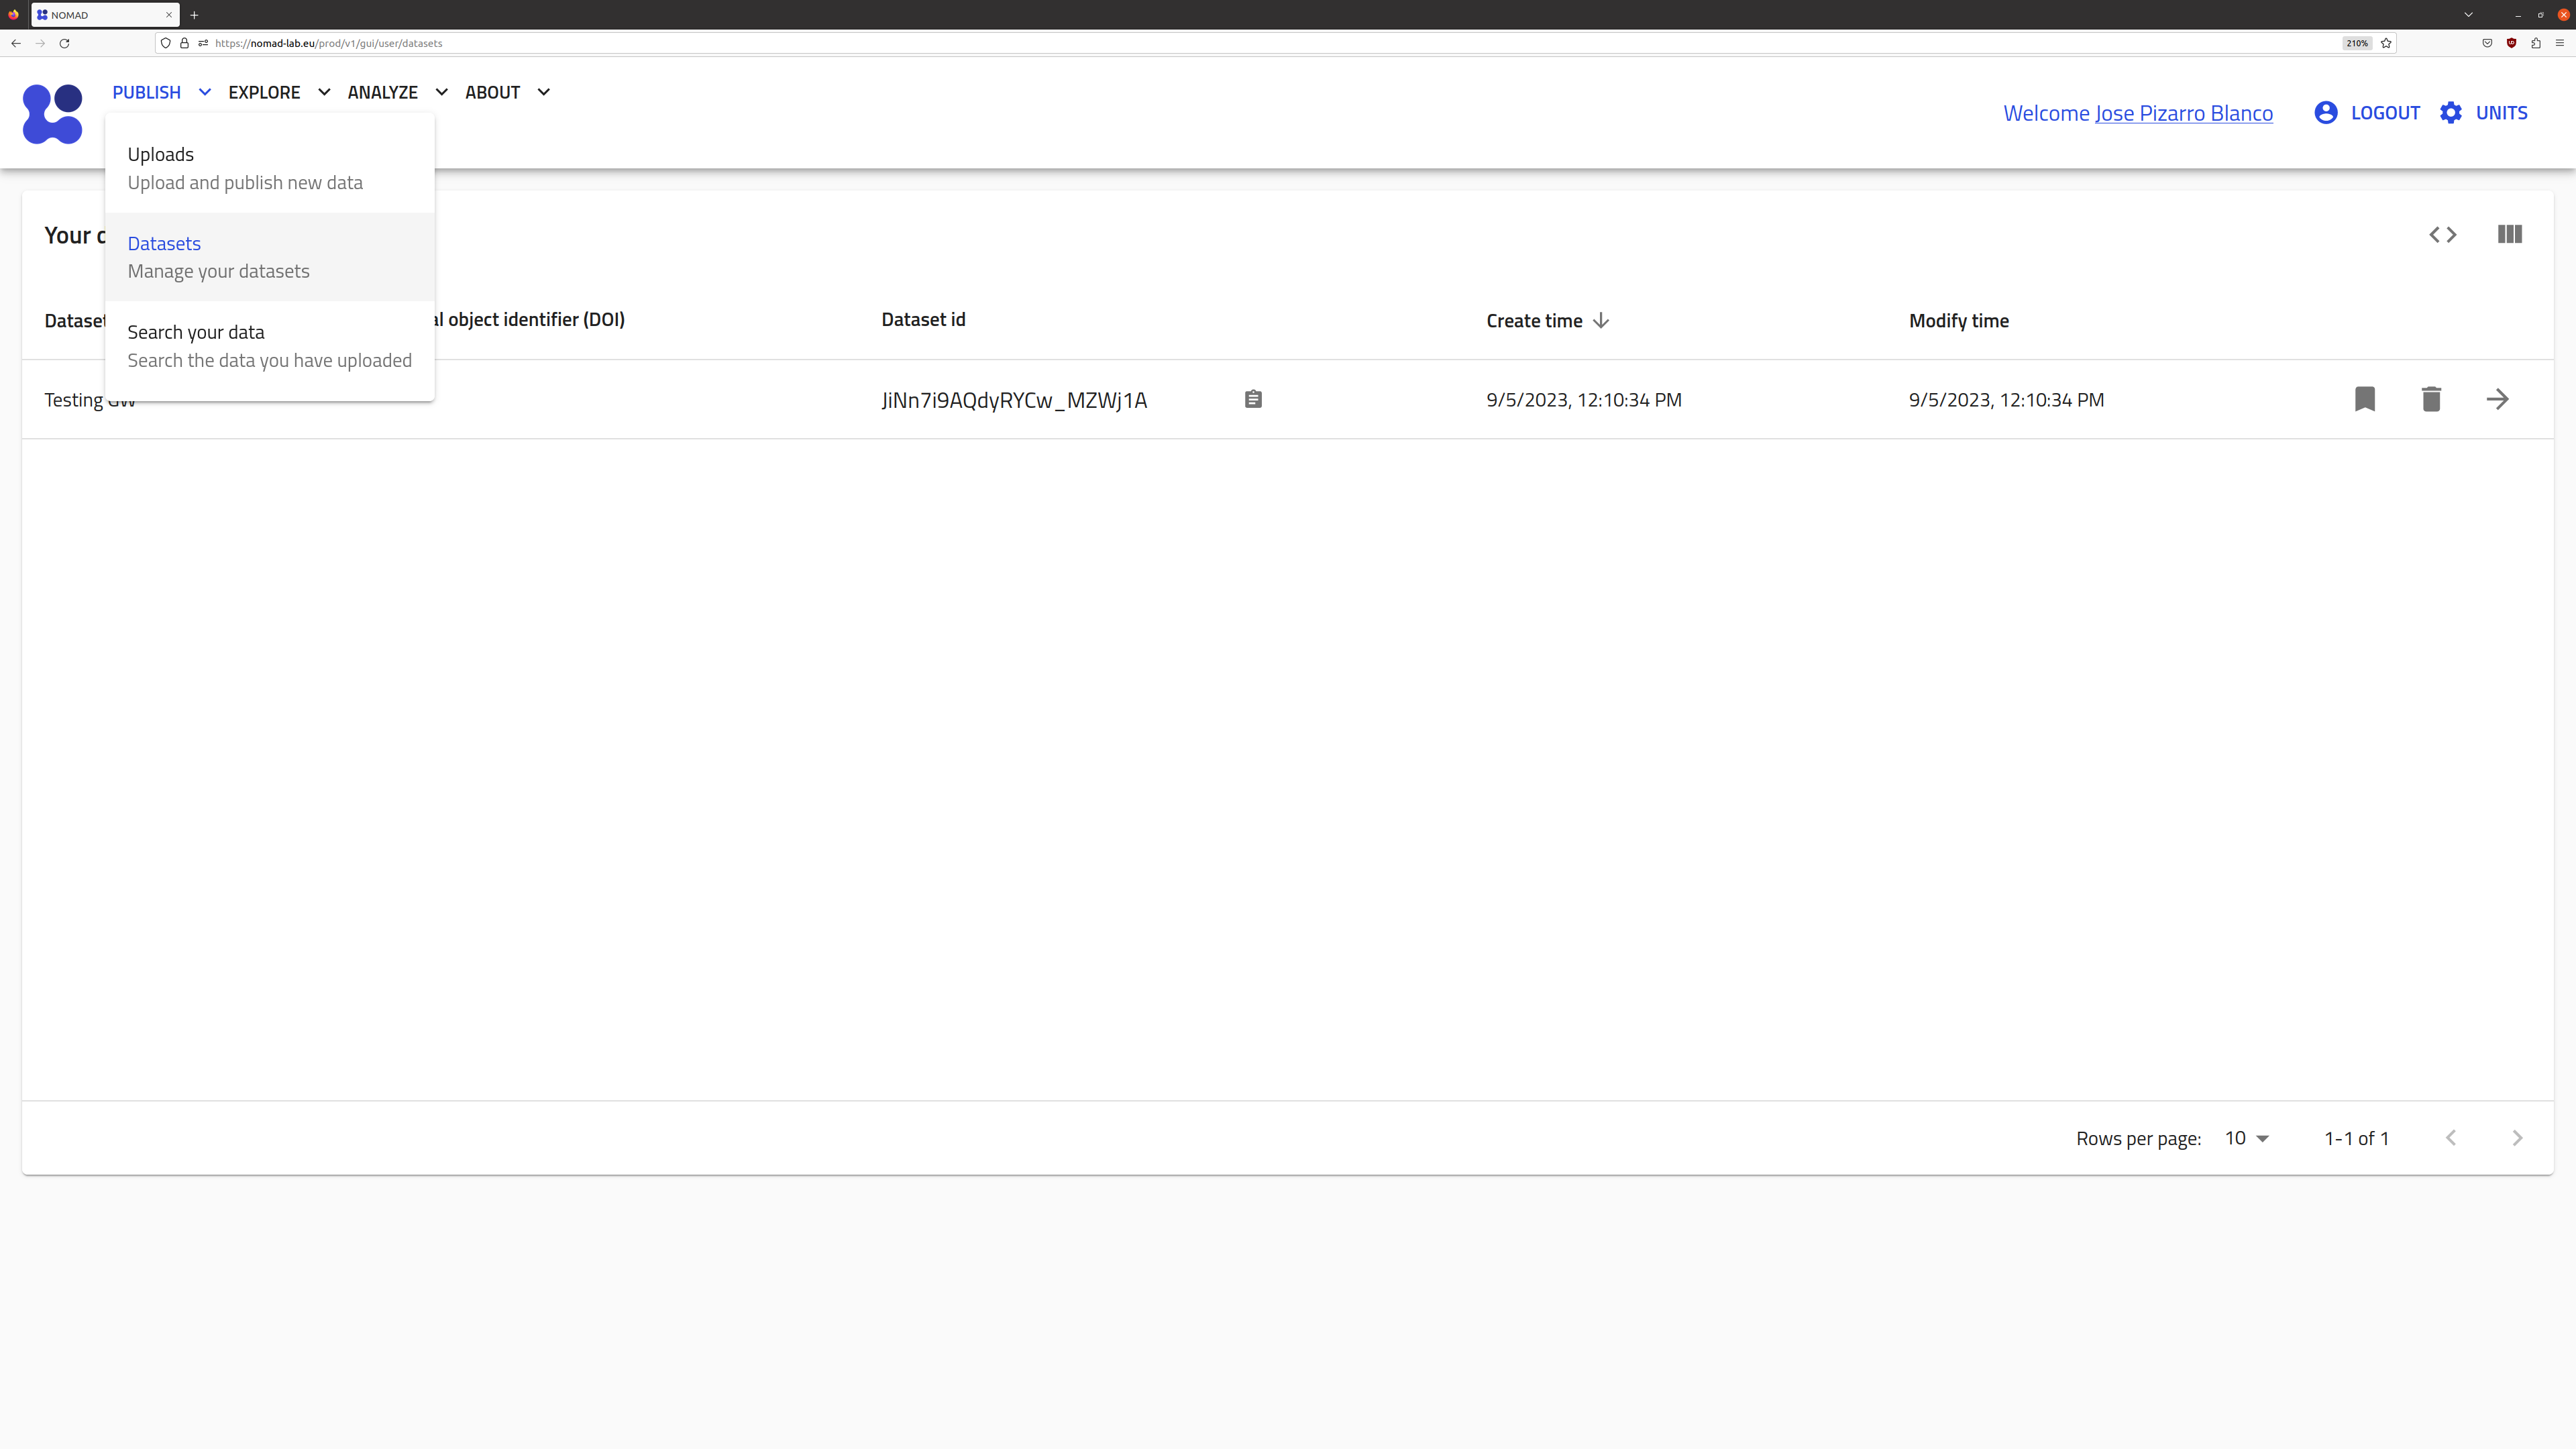Screen dimensions: 2576x1449
Task: Expand the PUBLISH dropdown menu
Action: 159,92
